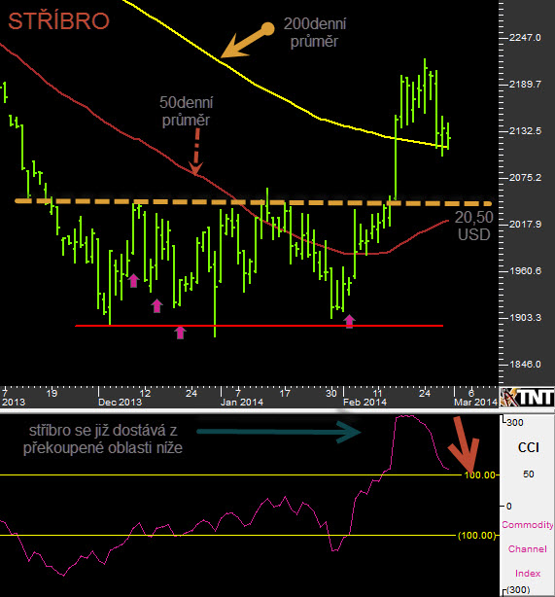Click the date tick labeled 19

[x=52, y=393]
